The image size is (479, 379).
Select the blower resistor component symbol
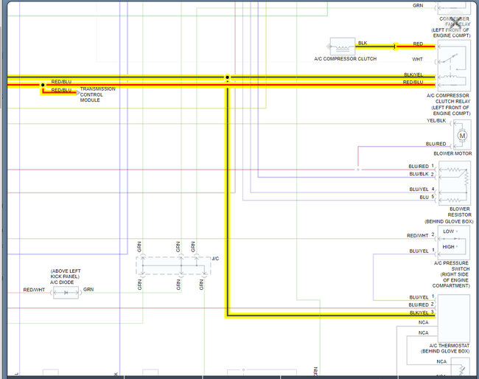click(454, 183)
